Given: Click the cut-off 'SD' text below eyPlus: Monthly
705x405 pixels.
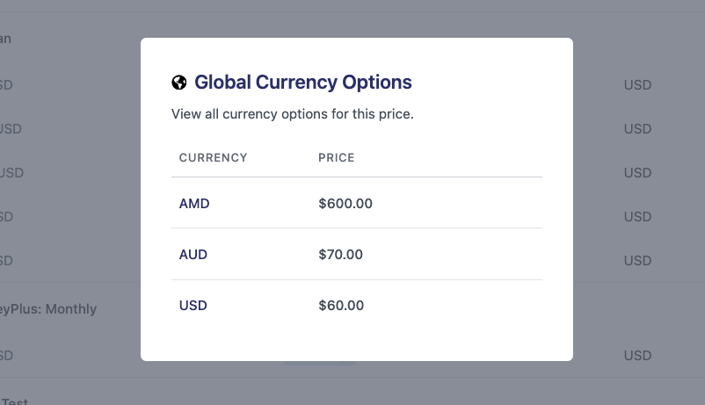Looking at the screenshot, I should click(x=6, y=356).
